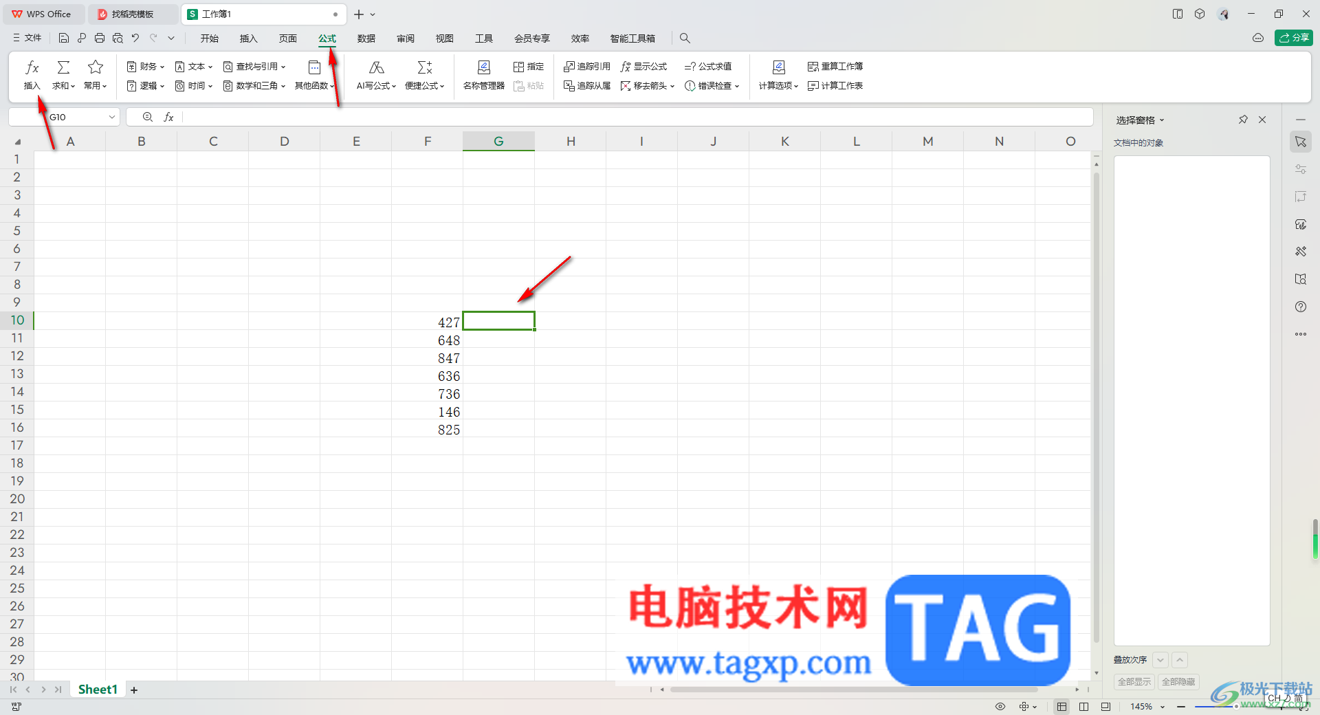Click the fx icon beside the formula bar
The width and height of the screenshot is (1320, 715).
coord(168,118)
